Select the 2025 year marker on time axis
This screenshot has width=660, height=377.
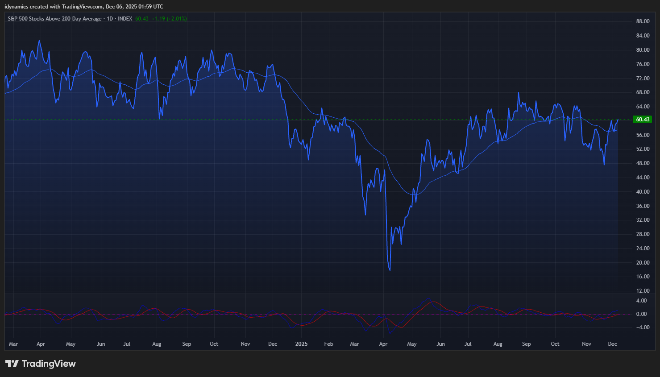[x=301, y=344]
